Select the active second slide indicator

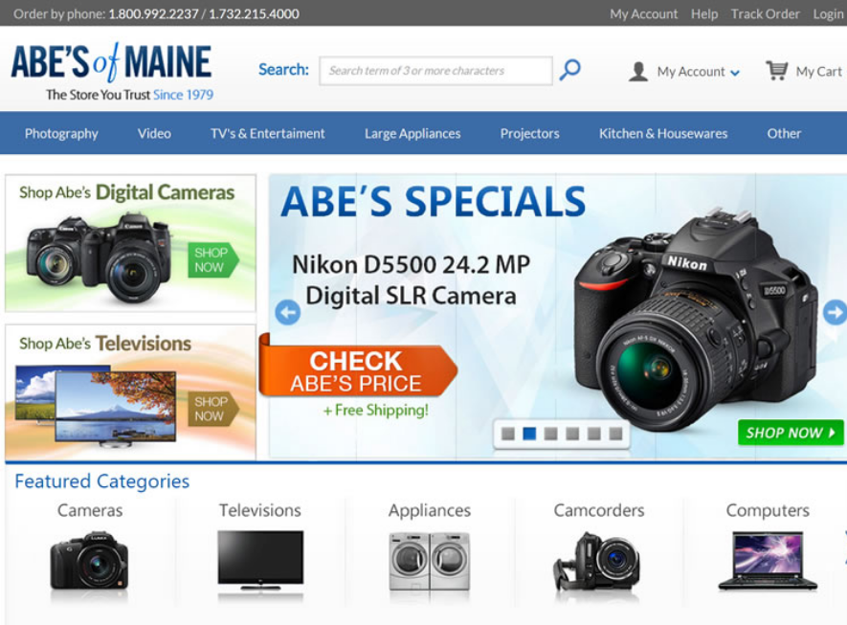pos(529,434)
